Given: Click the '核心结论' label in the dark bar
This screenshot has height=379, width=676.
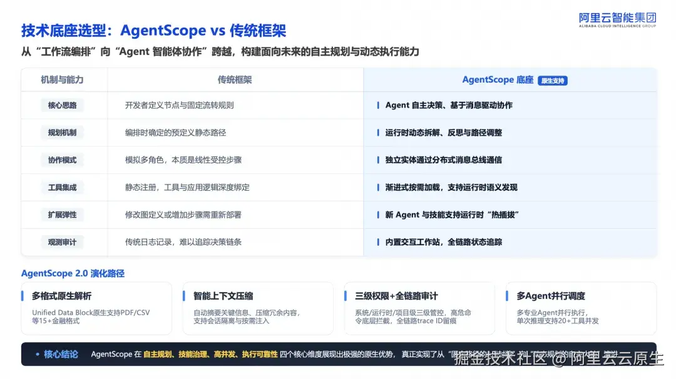Looking at the screenshot, I should (x=61, y=355).
